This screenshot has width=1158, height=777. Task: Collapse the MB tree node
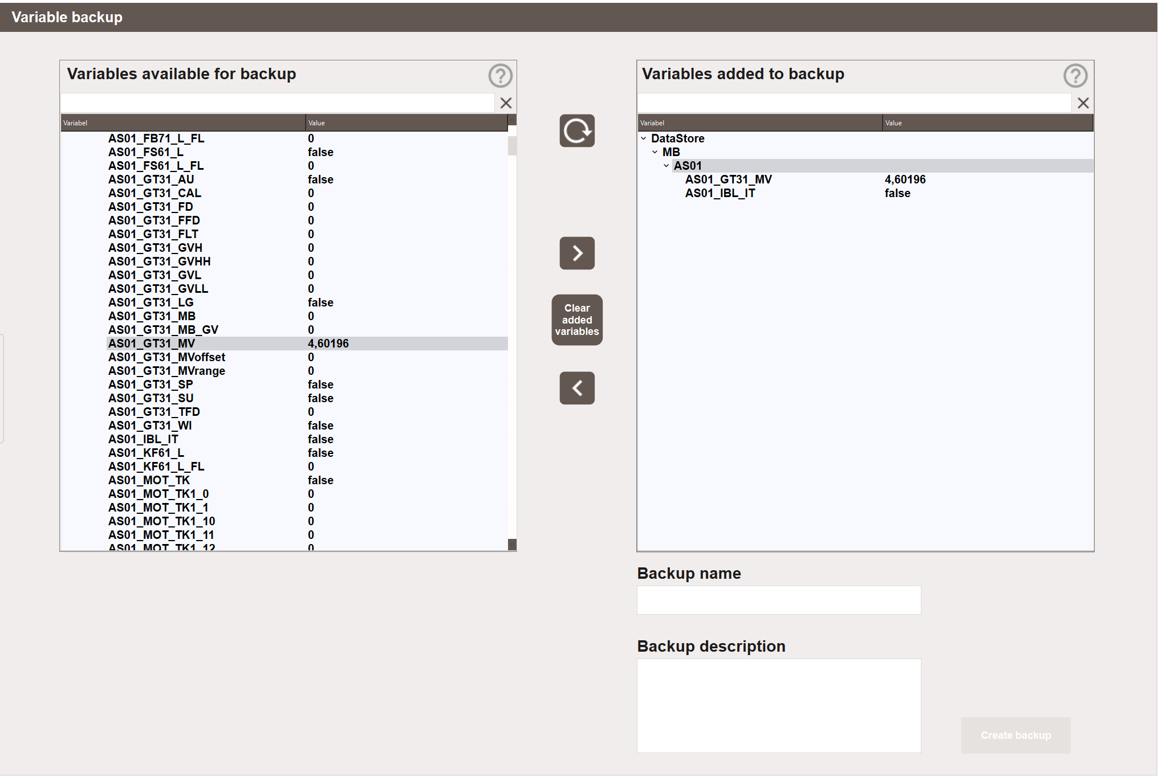(655, 152)
